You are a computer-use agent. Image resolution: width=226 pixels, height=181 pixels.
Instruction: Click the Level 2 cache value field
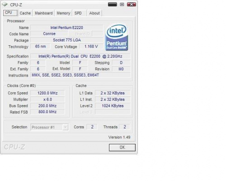113,106
